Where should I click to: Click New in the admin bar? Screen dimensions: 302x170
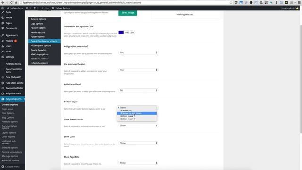[45, 8]
